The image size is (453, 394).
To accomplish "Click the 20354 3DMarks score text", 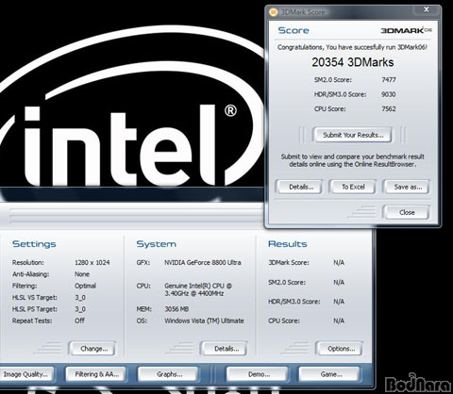I will pyautogui.click(x=353, y=62).
